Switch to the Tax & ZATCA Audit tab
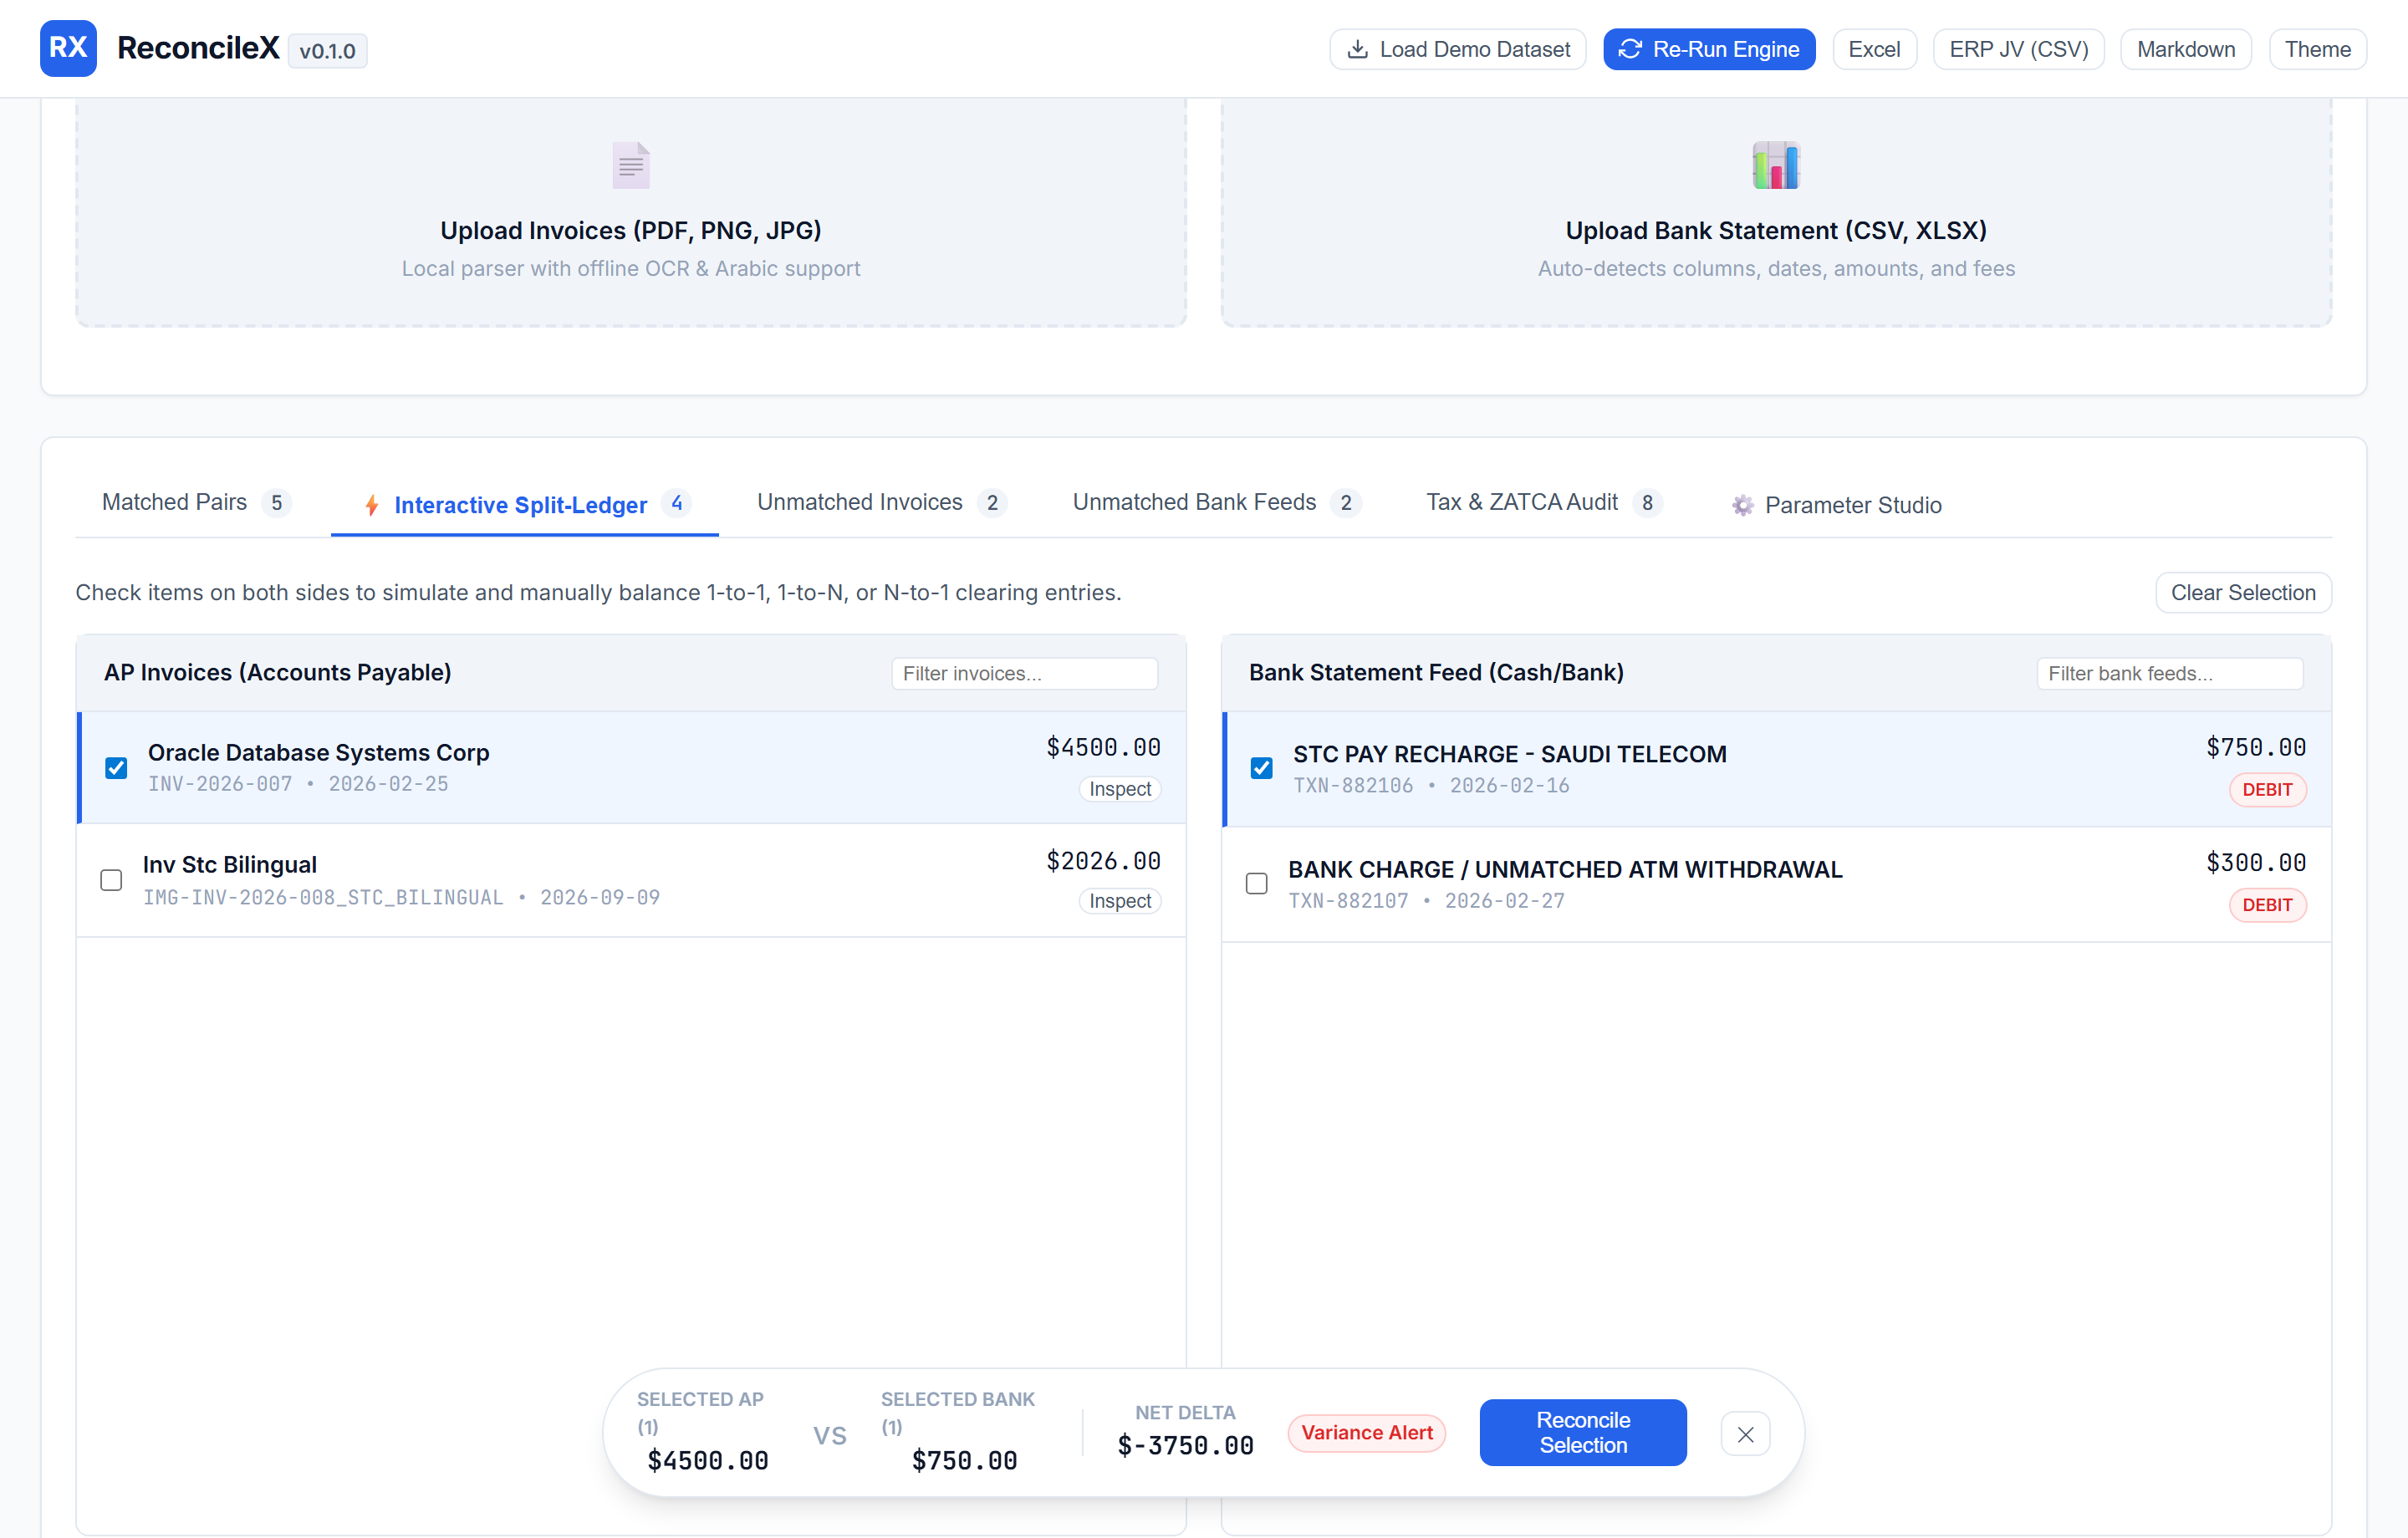This screenshot has width=2408, height=1538. pyautogui.click(x=1544, y=502)
